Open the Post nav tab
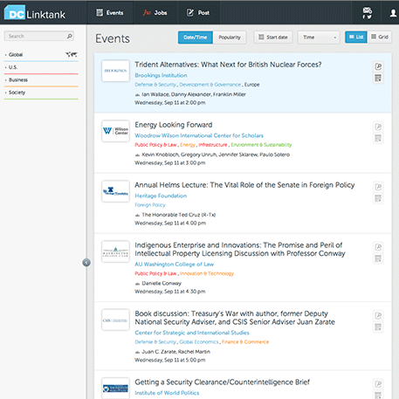Screen dimensions: 399x399 (198, 13)
